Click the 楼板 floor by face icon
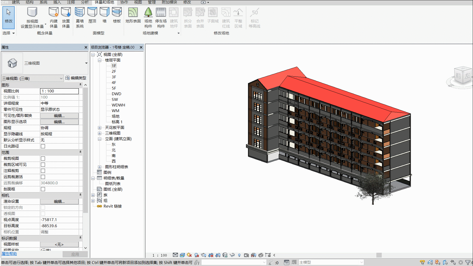Viewport: 473px width, 266px height. [x=117, y=12]
